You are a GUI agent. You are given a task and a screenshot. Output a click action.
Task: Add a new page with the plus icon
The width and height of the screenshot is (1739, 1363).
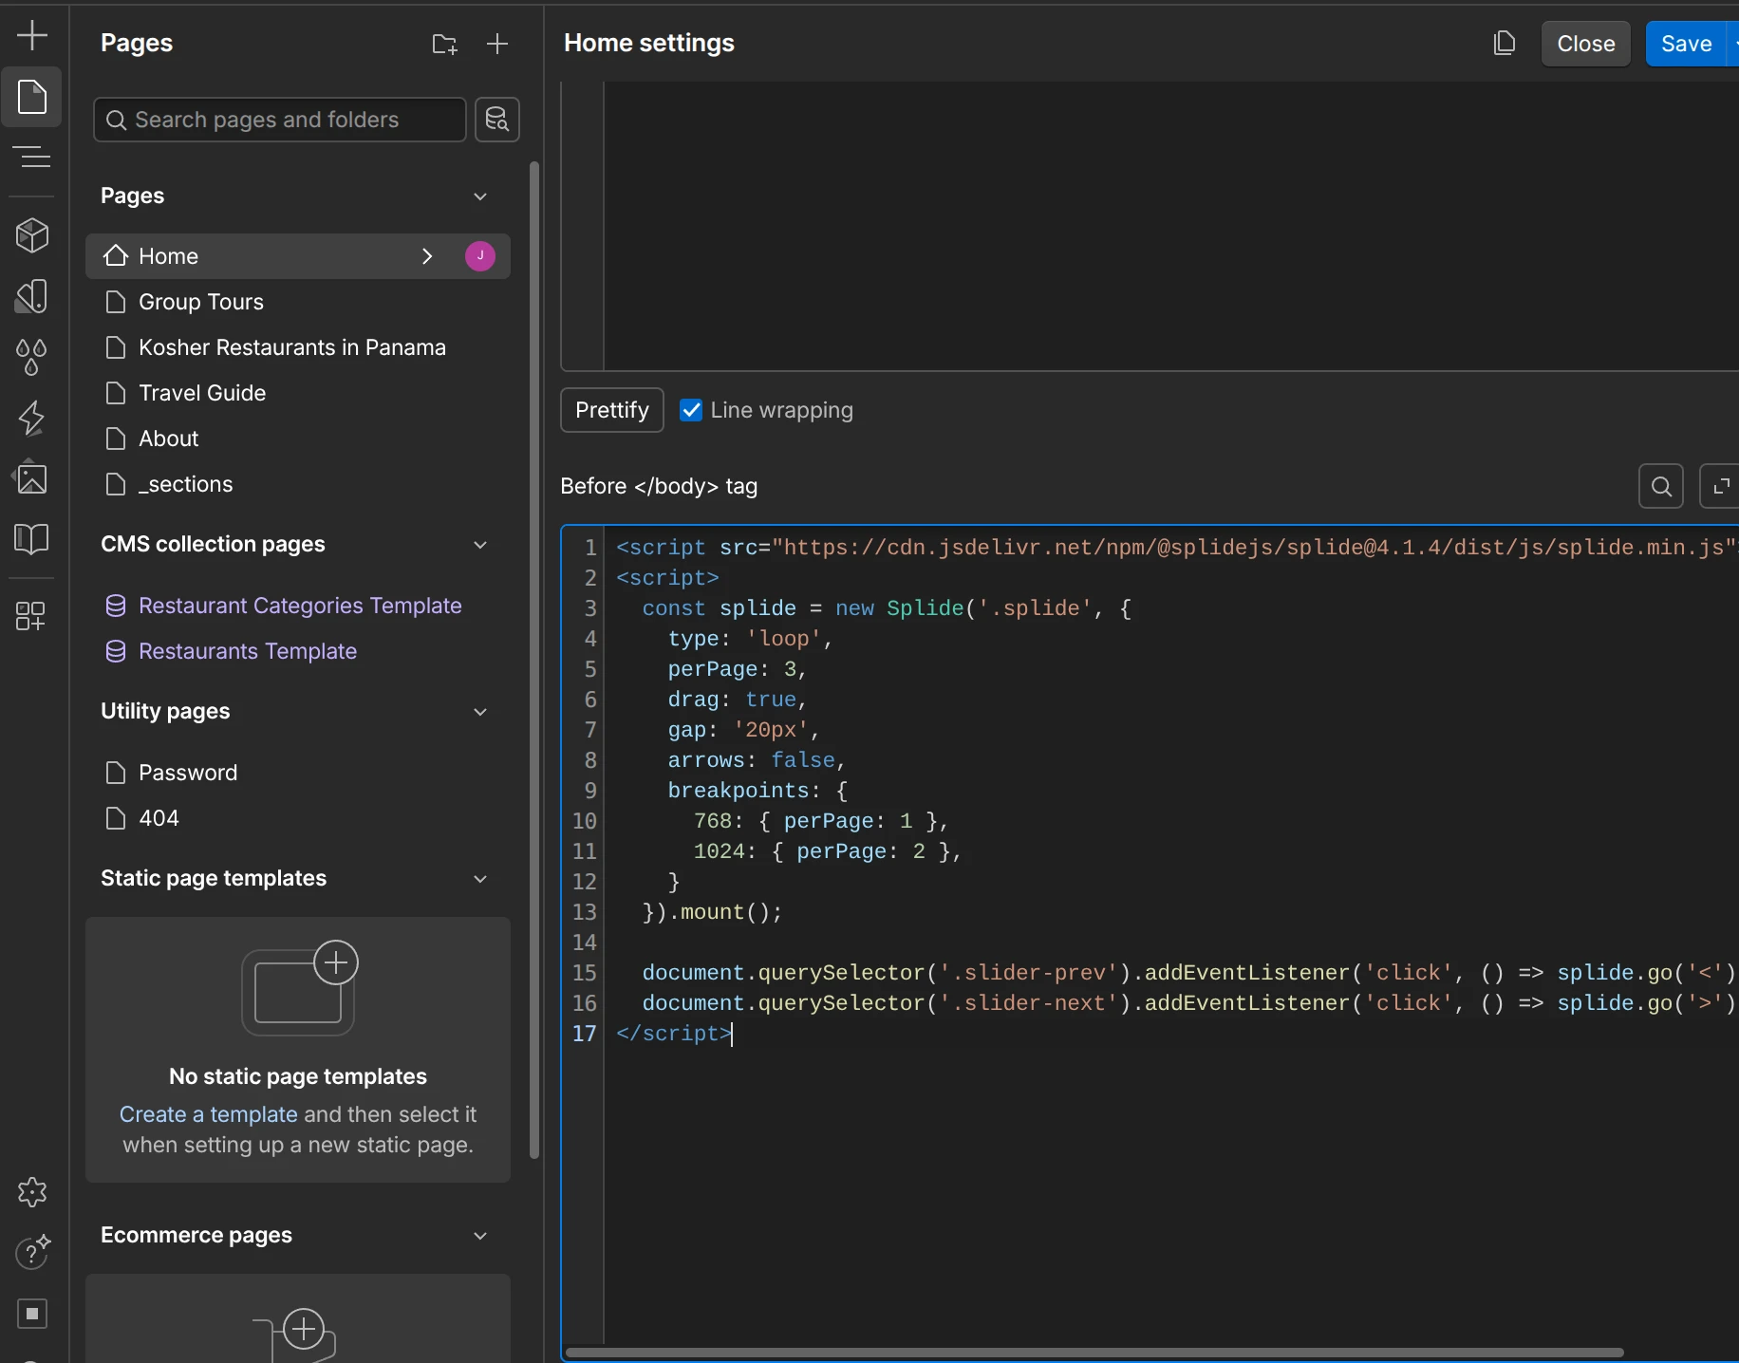pyautogui.click(x=497, y=44)
